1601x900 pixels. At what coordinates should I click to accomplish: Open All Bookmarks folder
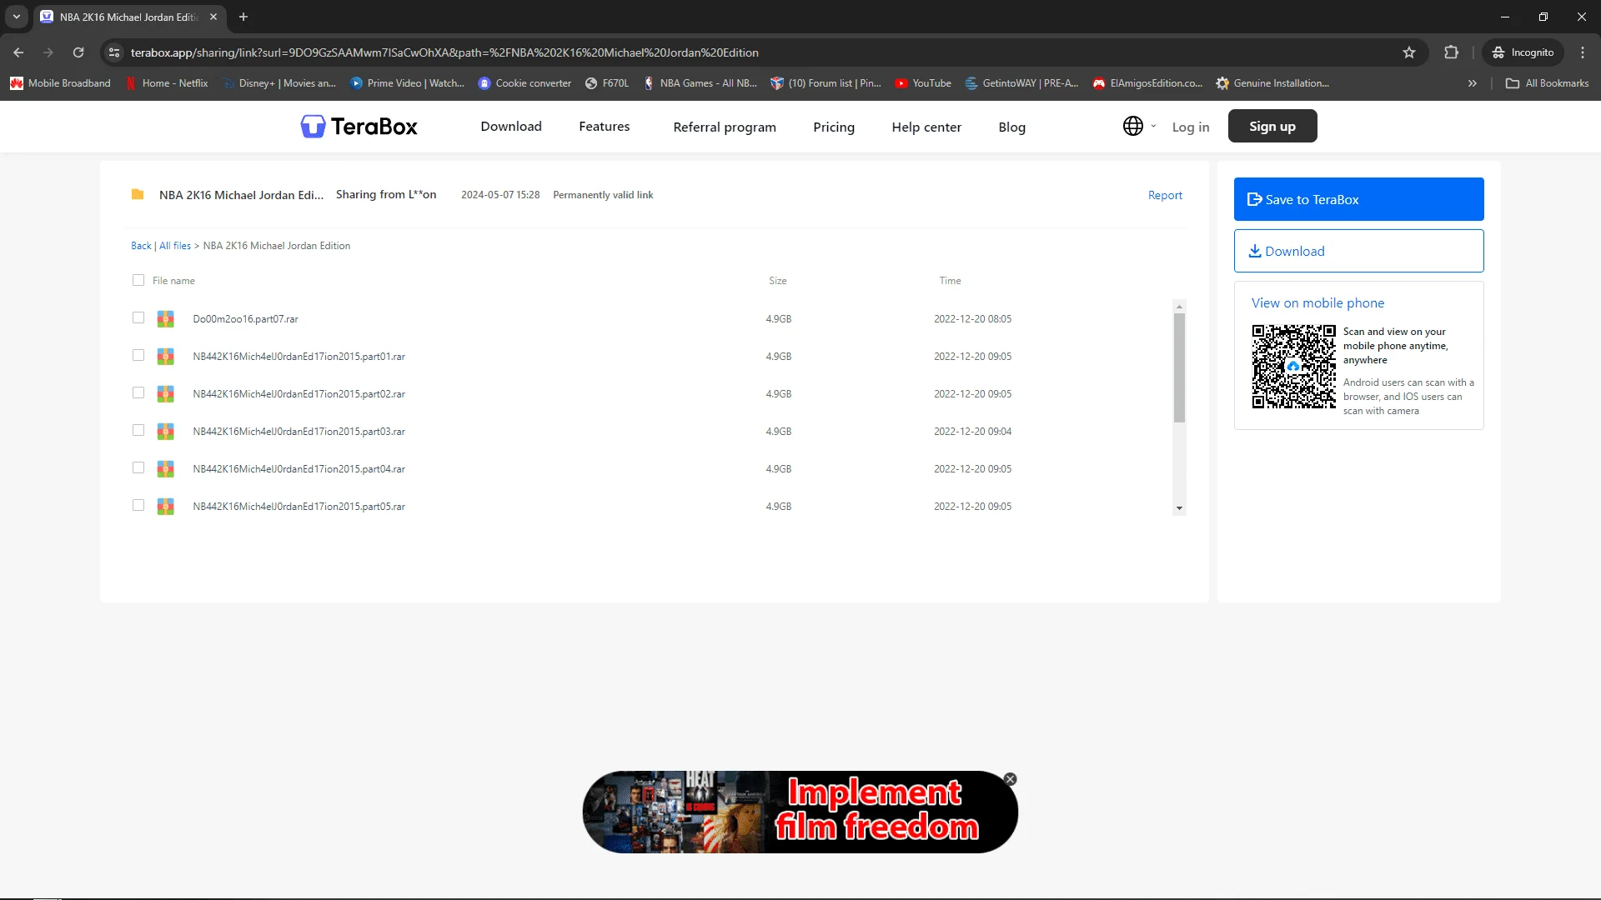tap(1548, 83)
